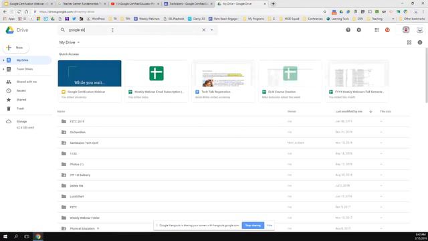Switch to Teacher Center Fundamentals tab
The width and height of the screenshot is (428, 241).
click(82, 4)
